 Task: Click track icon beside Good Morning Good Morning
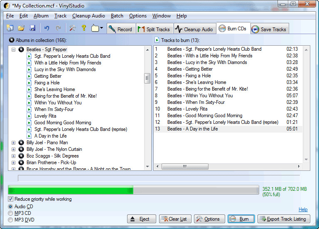29,123
